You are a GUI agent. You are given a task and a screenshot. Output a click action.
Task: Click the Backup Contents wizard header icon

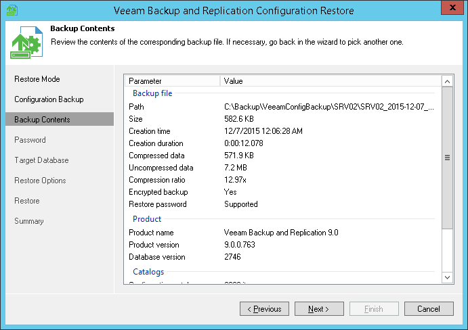pos(25,42)
